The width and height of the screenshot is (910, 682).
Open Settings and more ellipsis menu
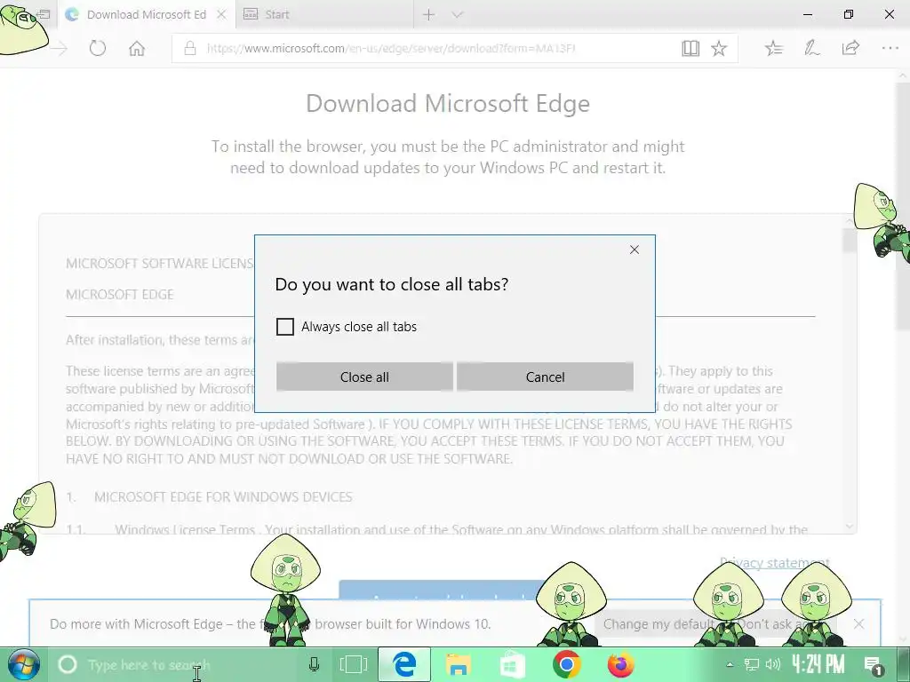[x=890, y=48]
